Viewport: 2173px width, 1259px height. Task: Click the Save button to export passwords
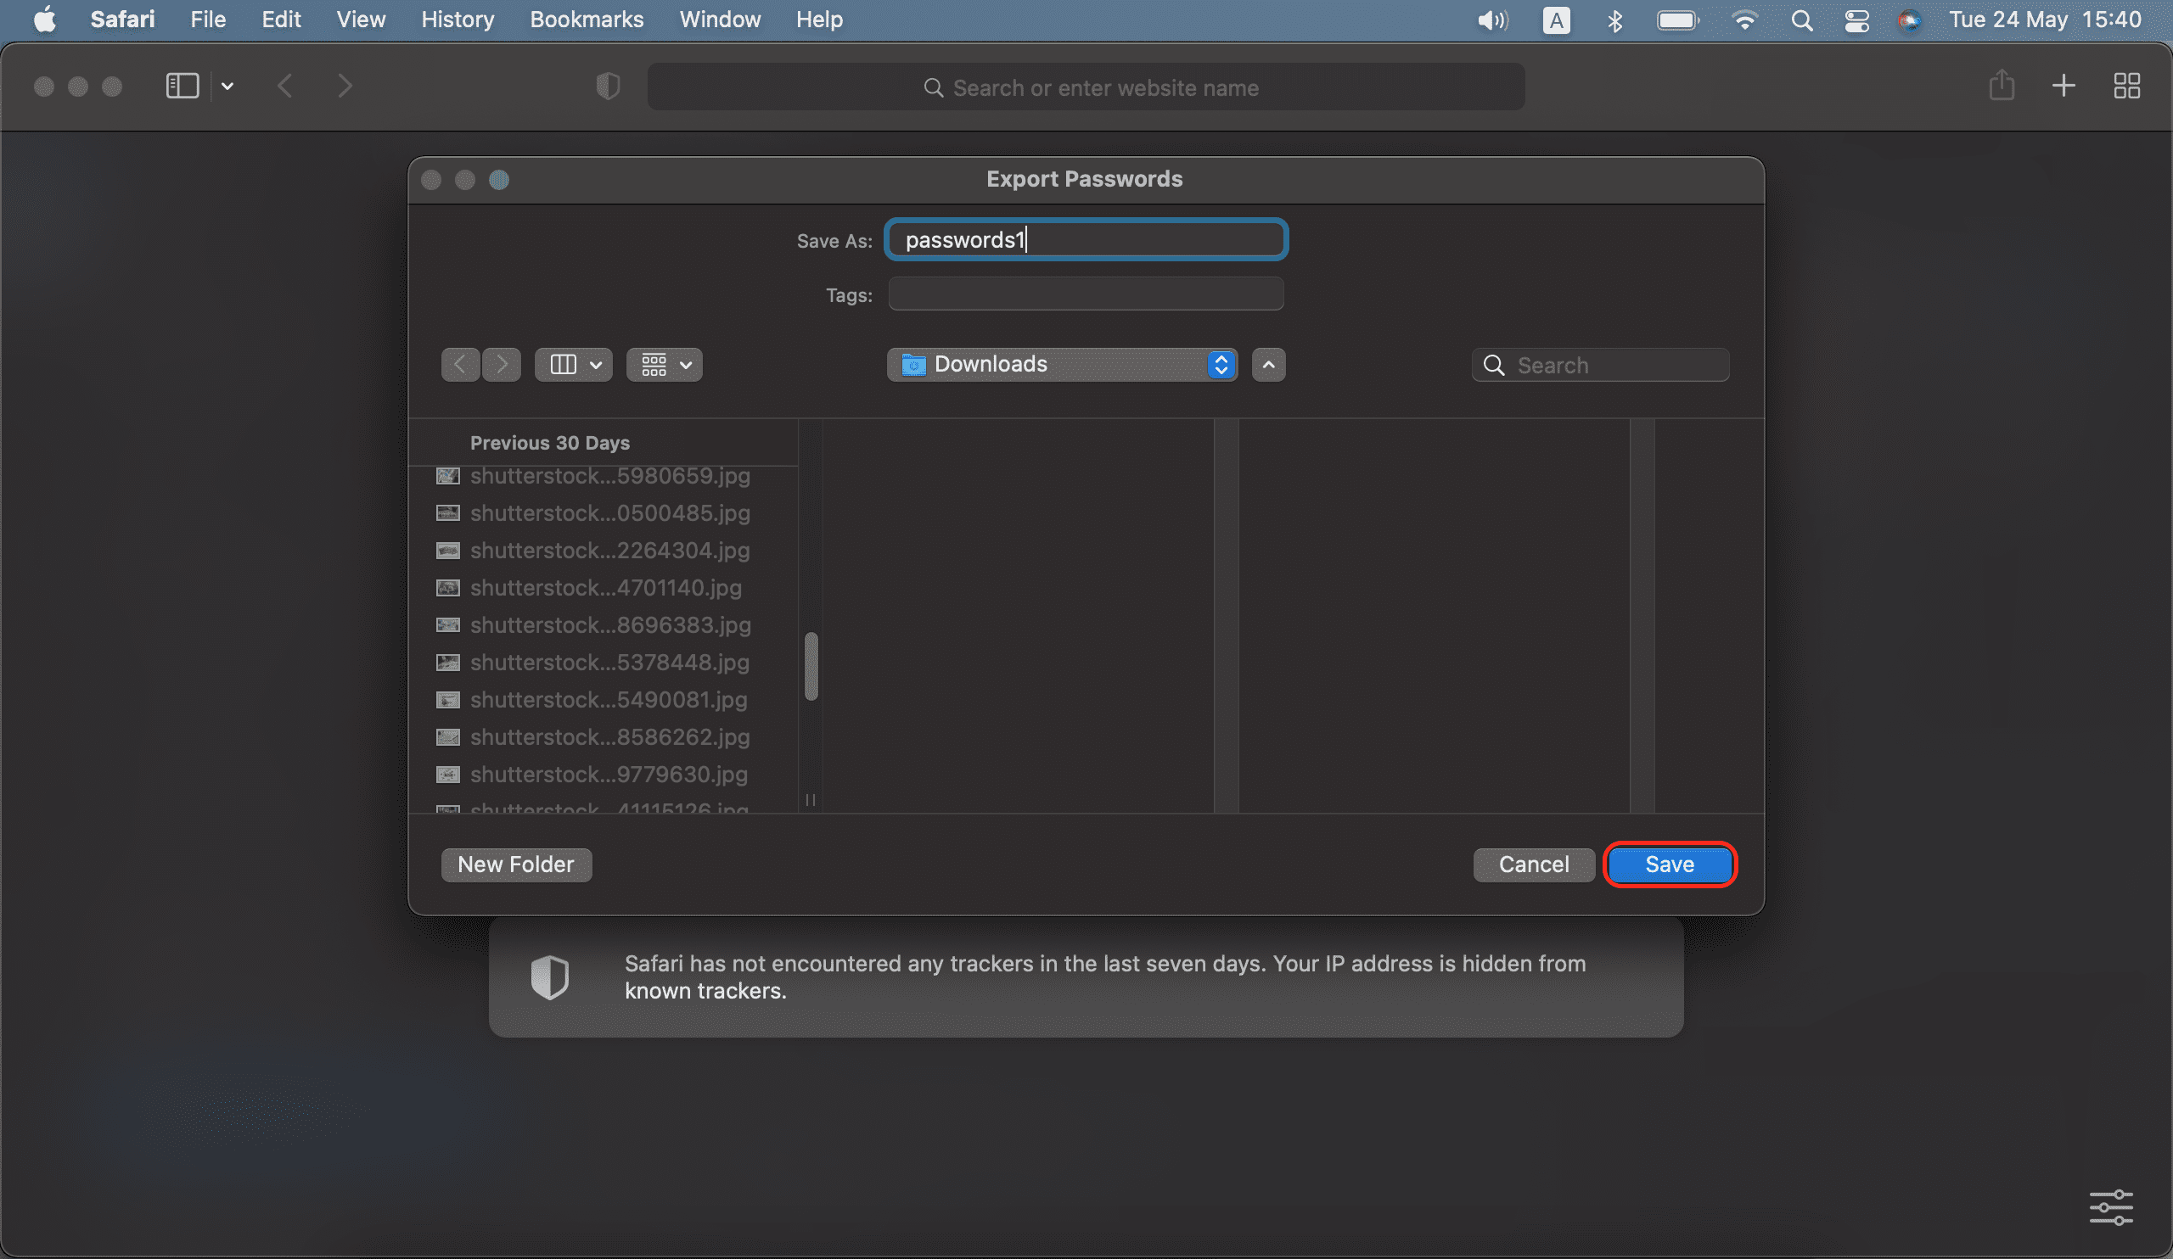1669,864
